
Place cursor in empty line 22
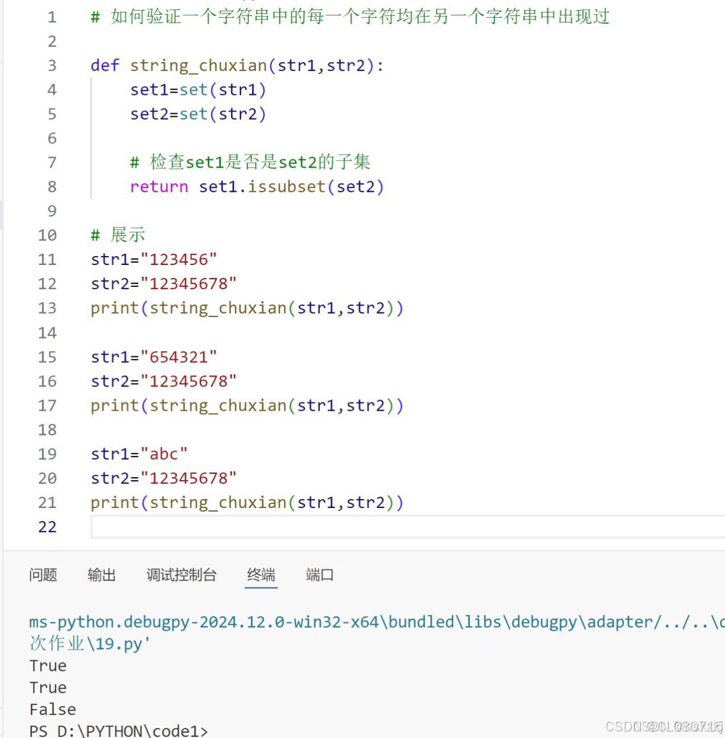point(408,527)
